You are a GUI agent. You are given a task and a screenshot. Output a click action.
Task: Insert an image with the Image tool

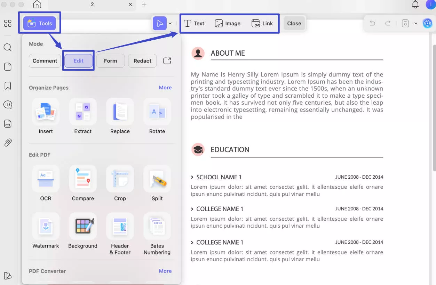pyautogui.click(x=228, y=23)
